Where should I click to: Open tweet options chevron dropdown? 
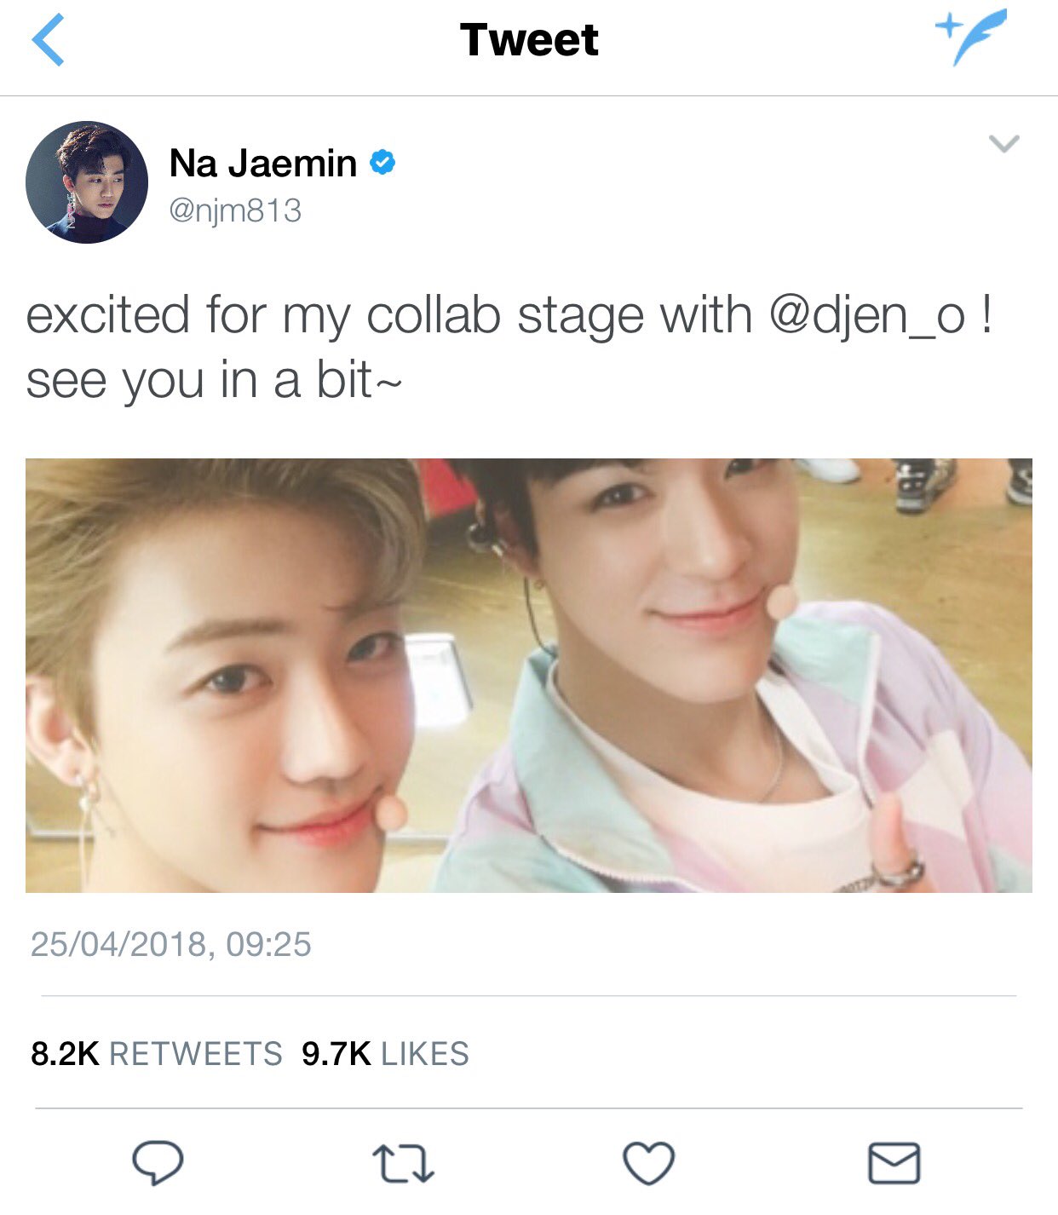1004,143
